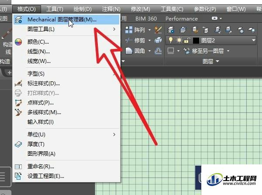Open the 格式(O) menu in menu bar
The height and width of the screenshot is (195, 262).
click(27, 9)
